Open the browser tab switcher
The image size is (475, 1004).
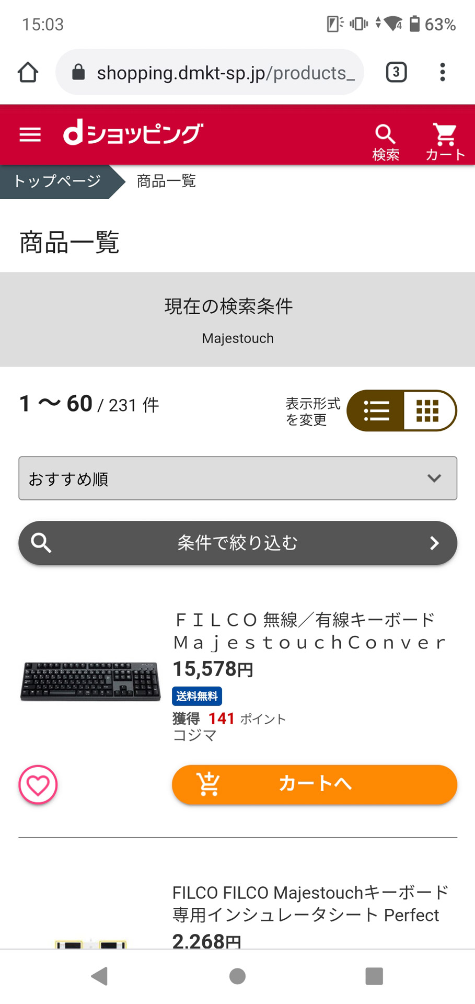click(396, 72)
